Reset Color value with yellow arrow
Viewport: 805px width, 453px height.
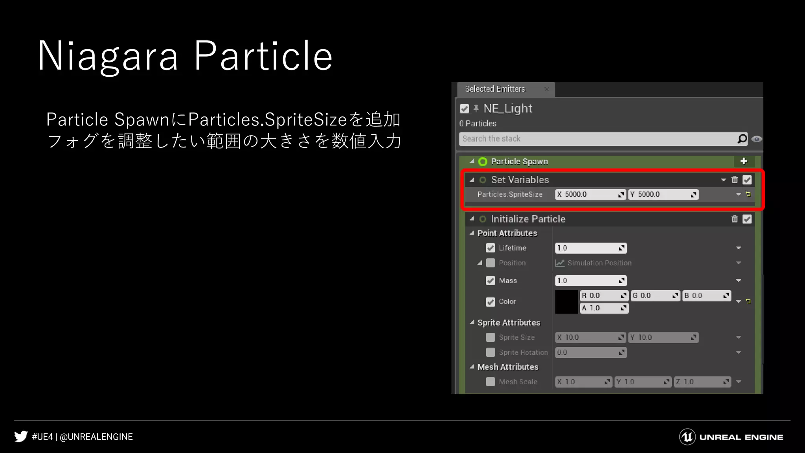pos(748,301)
